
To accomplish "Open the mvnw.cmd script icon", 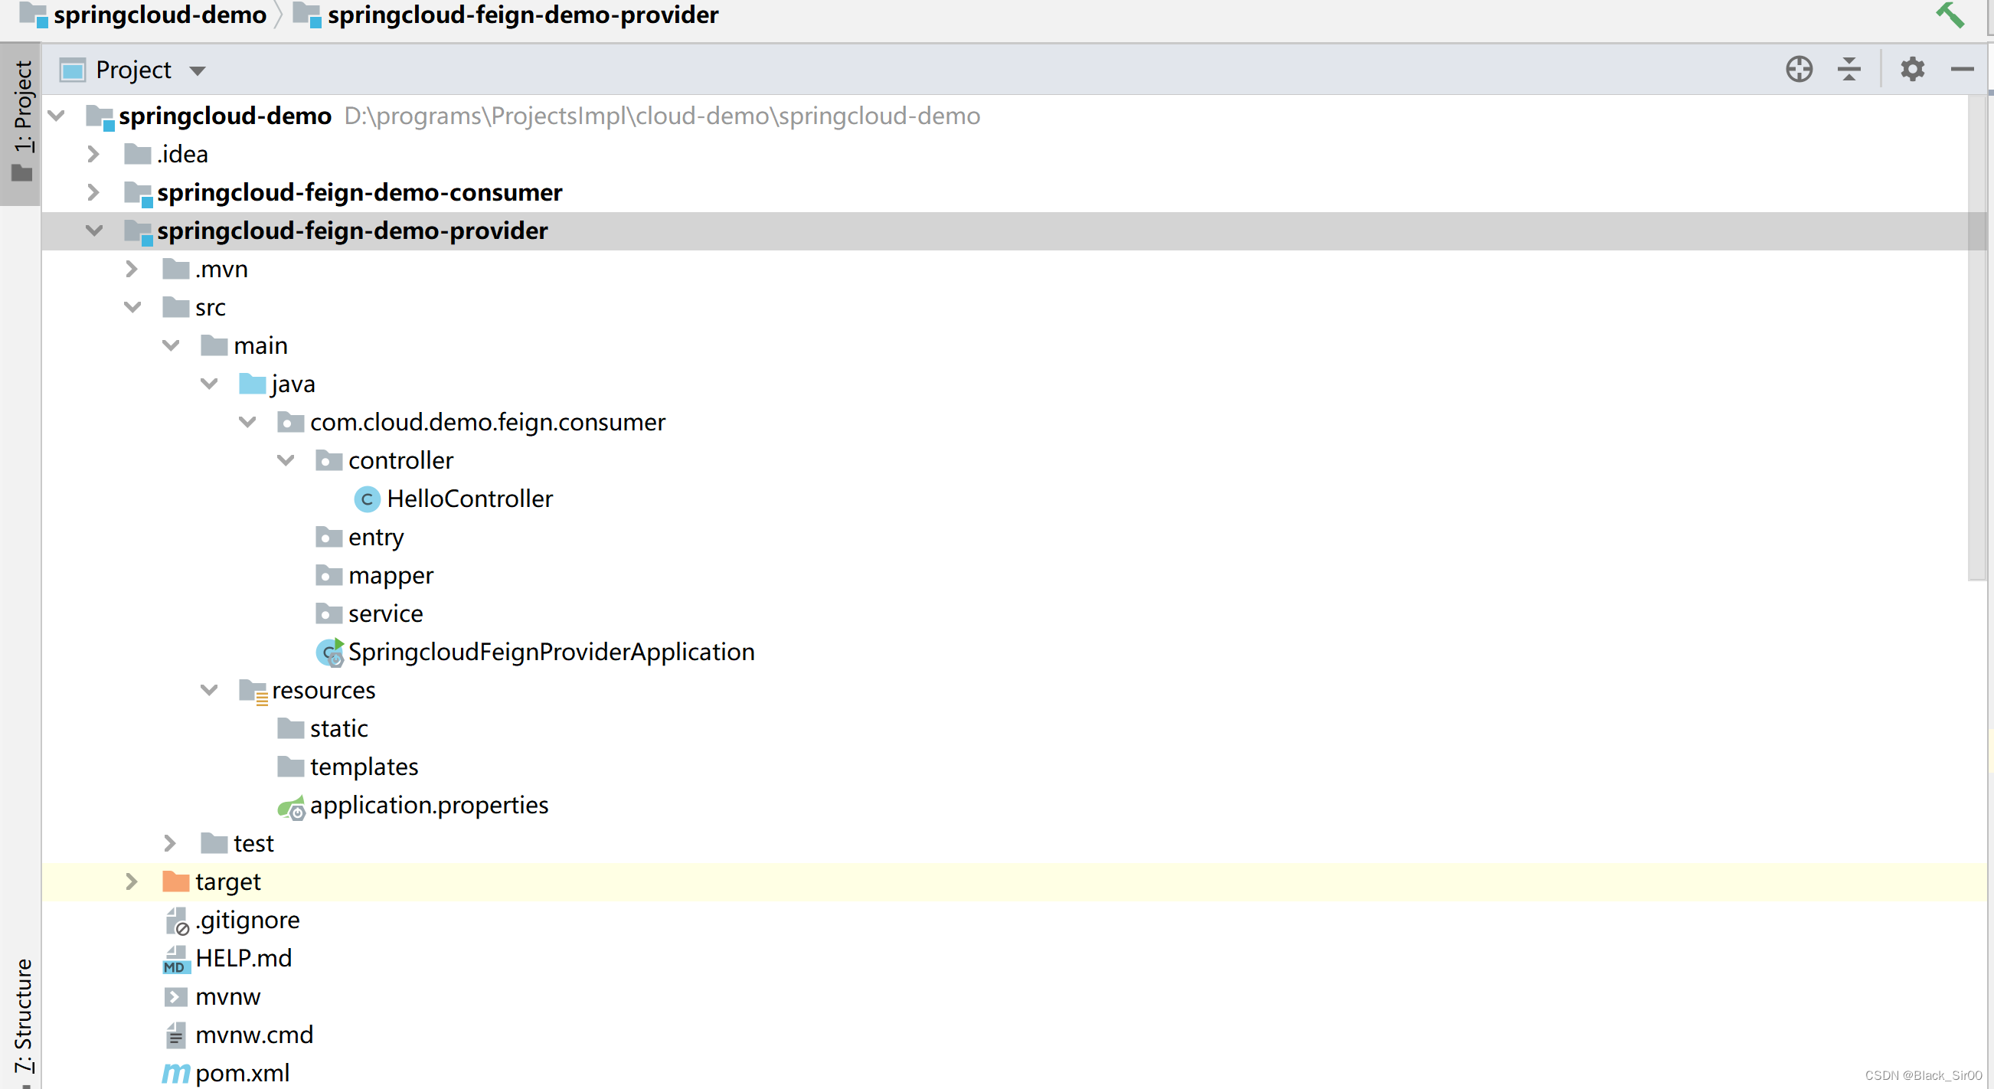I will (x=175, y=1034).
